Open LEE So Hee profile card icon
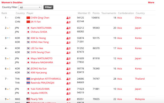164x103 pixels. 69,48
